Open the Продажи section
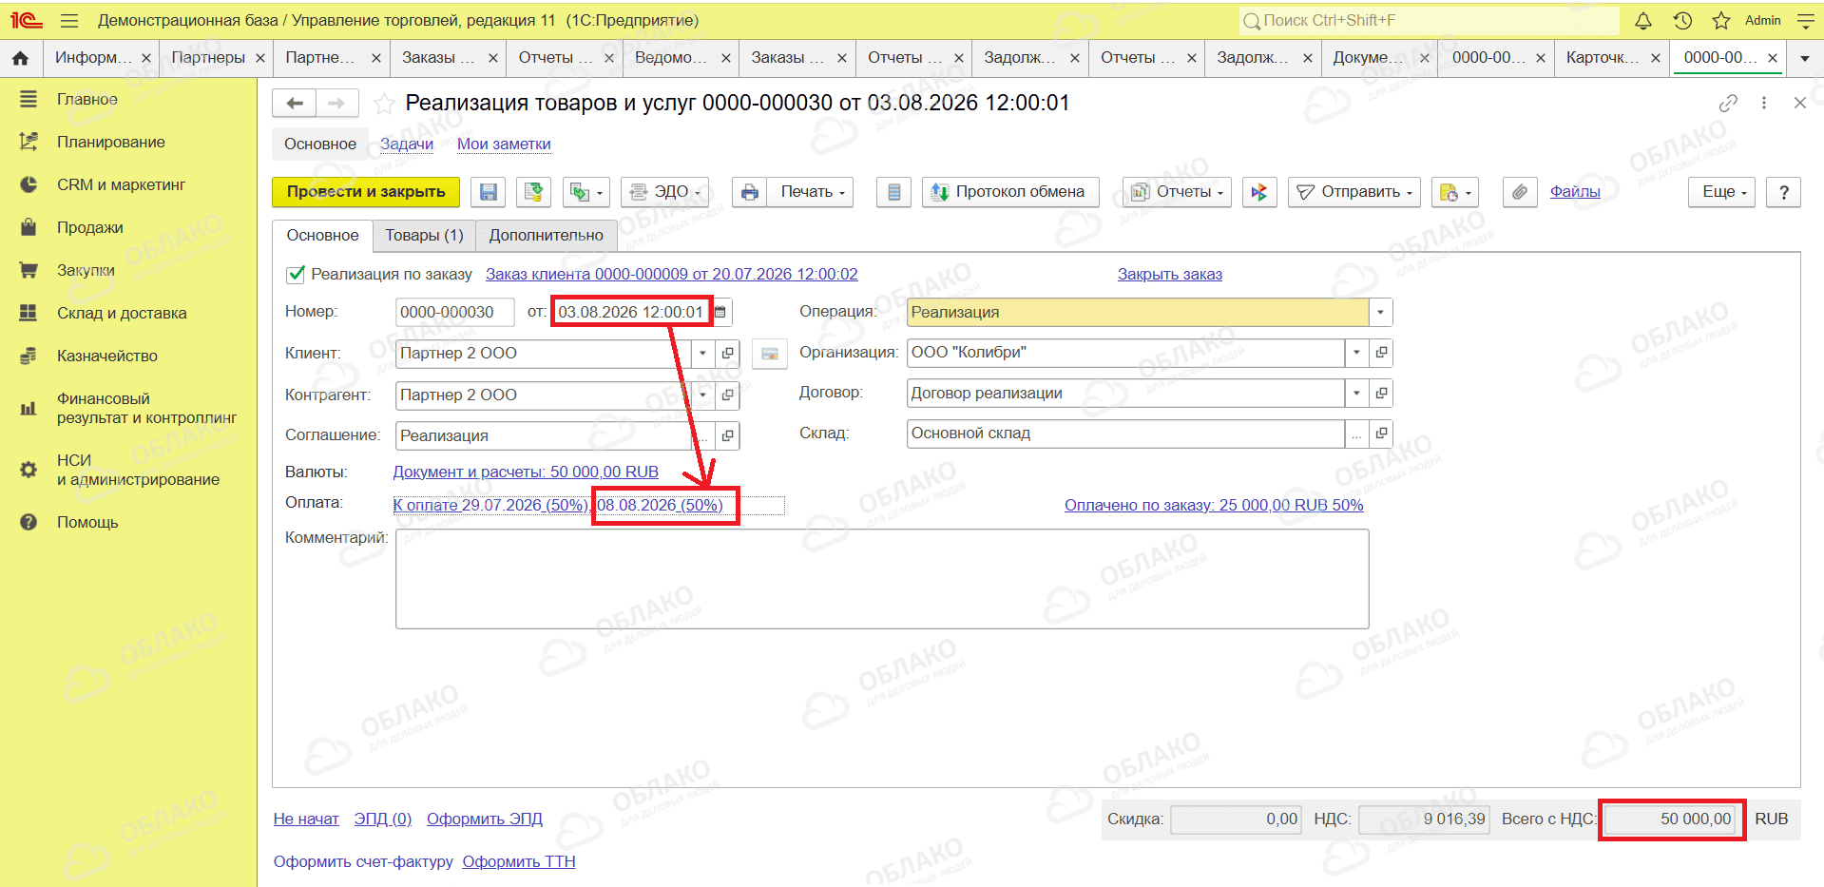 tap(90, 227)
